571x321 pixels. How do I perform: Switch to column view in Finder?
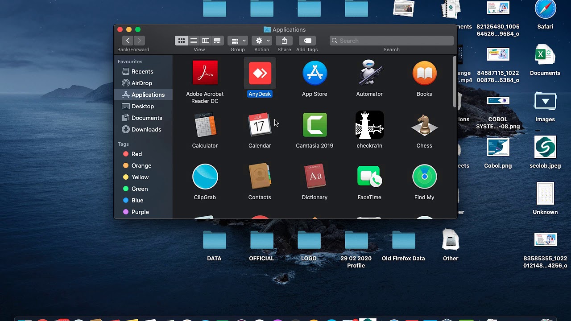point(205,41)
